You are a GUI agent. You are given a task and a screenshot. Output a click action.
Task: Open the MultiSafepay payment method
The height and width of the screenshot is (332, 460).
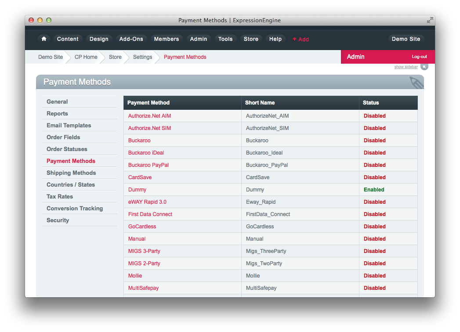pos(144,288)
